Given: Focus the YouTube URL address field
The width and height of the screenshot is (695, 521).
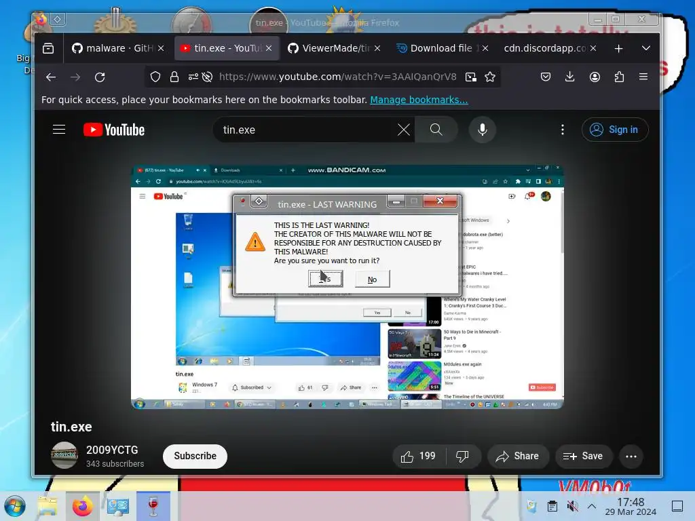Looking at the screenshot, I should 338,77.
